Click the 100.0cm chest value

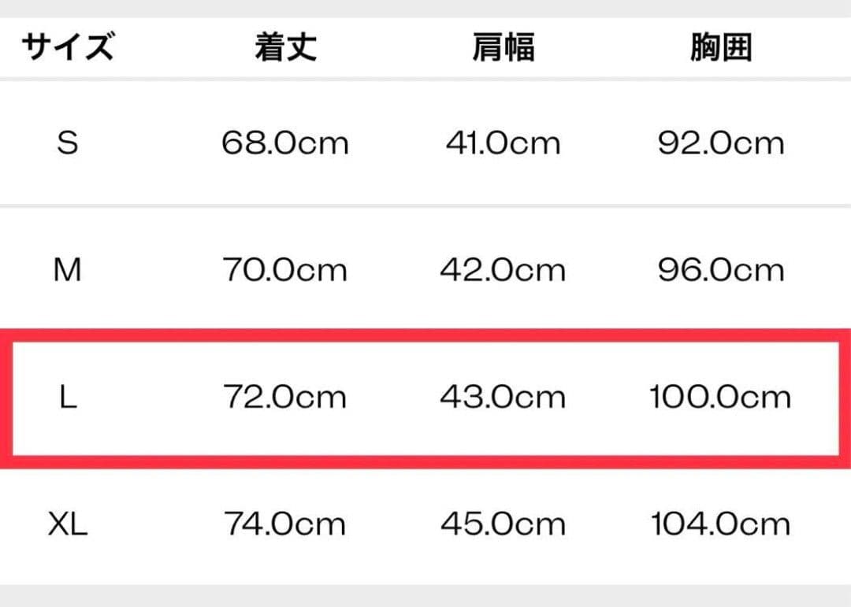click(x=720, y=398)
